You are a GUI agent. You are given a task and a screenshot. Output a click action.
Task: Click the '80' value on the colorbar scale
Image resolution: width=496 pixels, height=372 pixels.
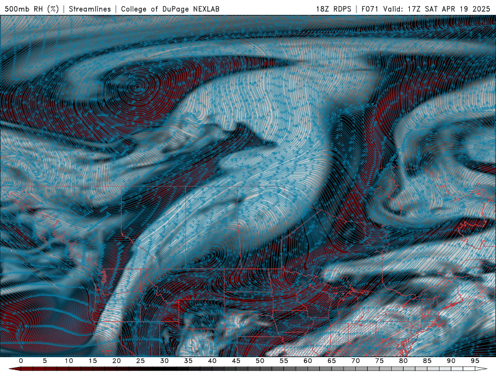404,361
